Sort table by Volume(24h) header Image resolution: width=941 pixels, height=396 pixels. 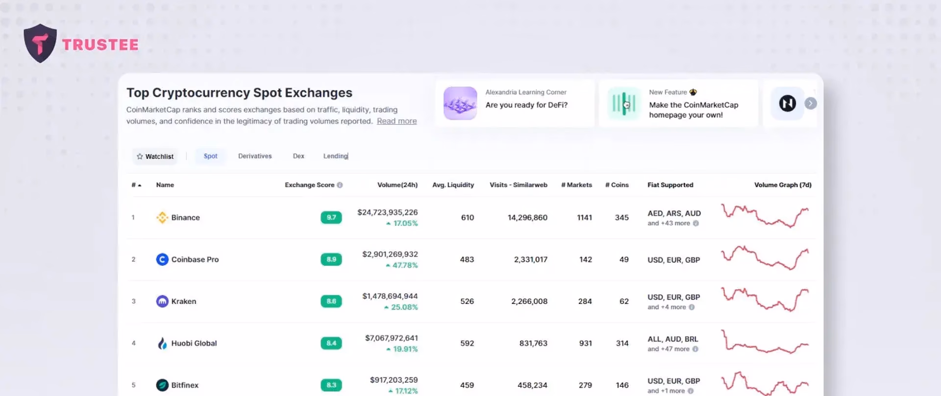(397, 185)
